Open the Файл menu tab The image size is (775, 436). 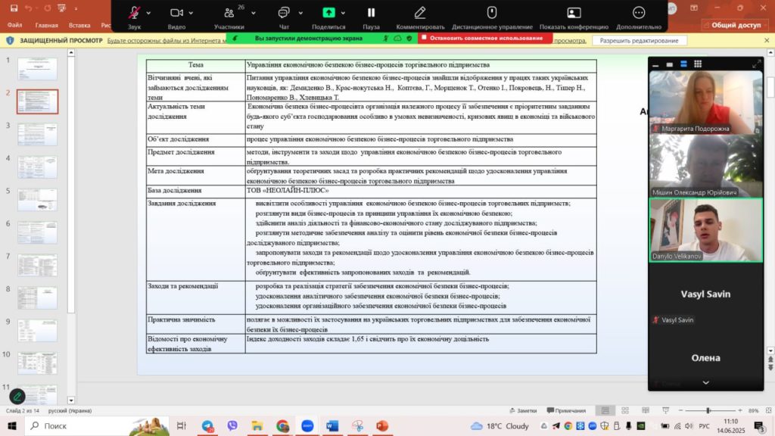(15, 25)
